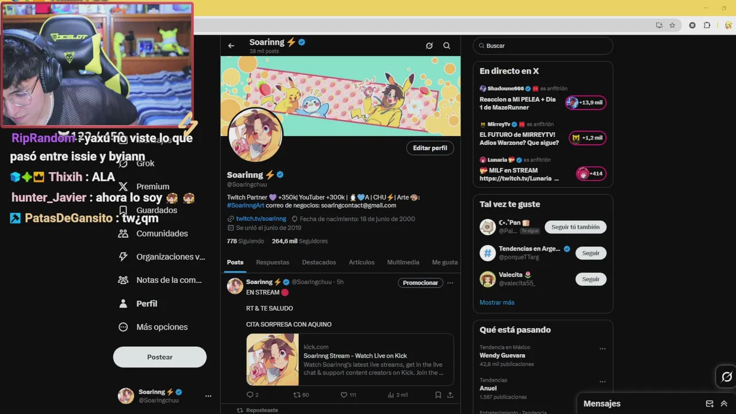Open options for Wendy Guevara trend
The height and width of the screenshot is (414, 736).
point(603,348)
